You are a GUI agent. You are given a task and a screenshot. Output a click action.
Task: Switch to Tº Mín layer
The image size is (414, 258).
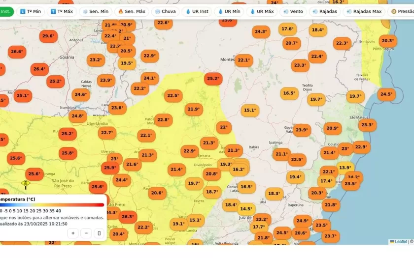point(30,11)
